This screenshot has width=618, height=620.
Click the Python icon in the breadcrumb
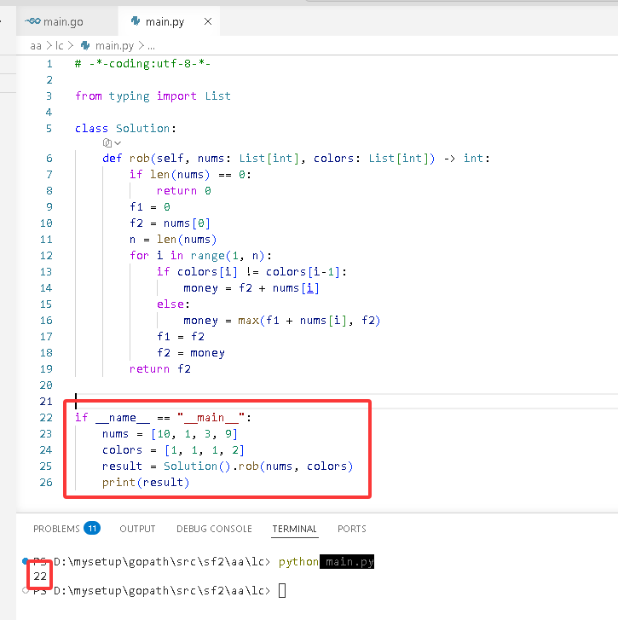(85, 46)
